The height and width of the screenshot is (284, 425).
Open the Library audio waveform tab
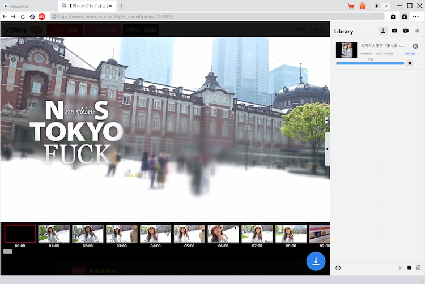click(x=417, y=31)
